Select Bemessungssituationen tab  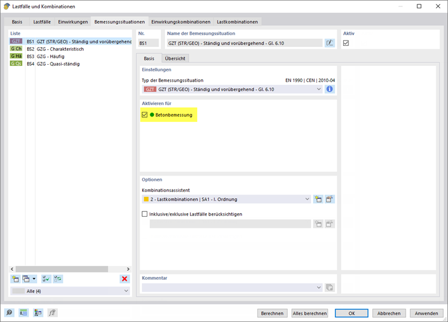click(120, 22)
